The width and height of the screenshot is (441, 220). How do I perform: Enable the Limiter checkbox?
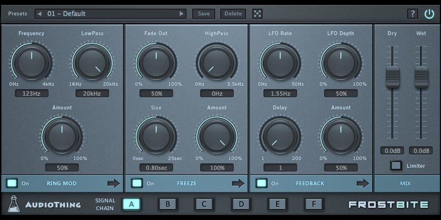point(396,166)
